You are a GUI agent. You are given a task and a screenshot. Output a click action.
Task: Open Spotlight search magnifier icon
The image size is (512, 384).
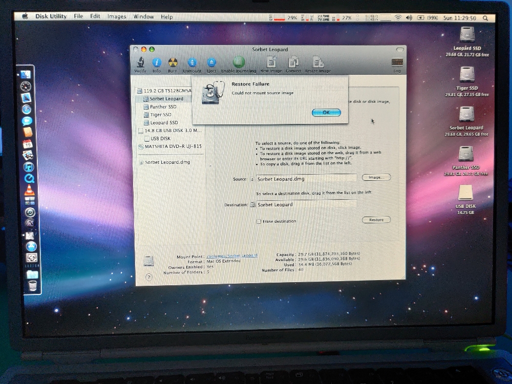(x=485, y=18)
